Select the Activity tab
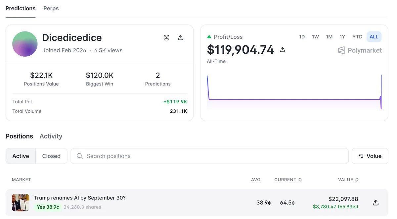The width and height of the screenshot is (397, 219). [x=51, y=136]
